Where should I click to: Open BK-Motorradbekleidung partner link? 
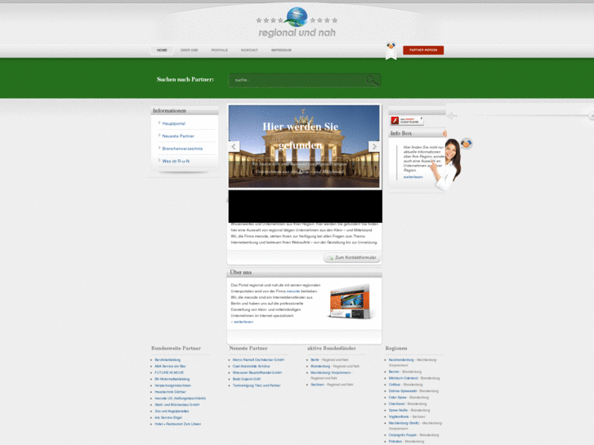point(172,379)
